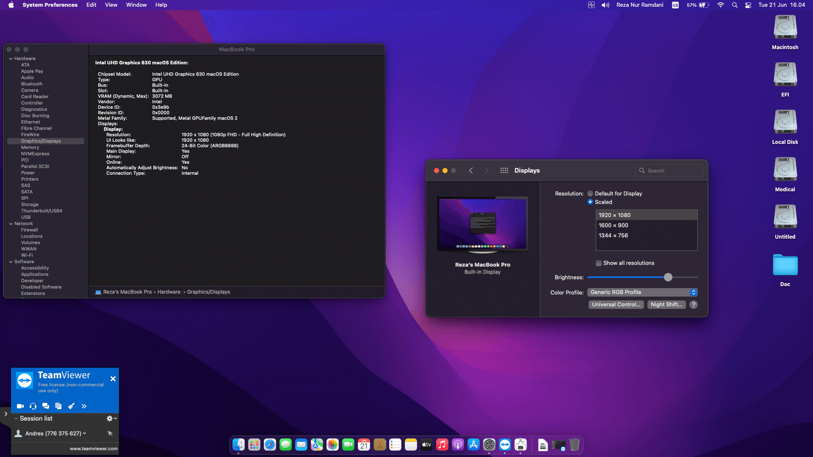Open Spotlight search in menu bar
This screenshot has width=813, height=457.
click(735, 5)
